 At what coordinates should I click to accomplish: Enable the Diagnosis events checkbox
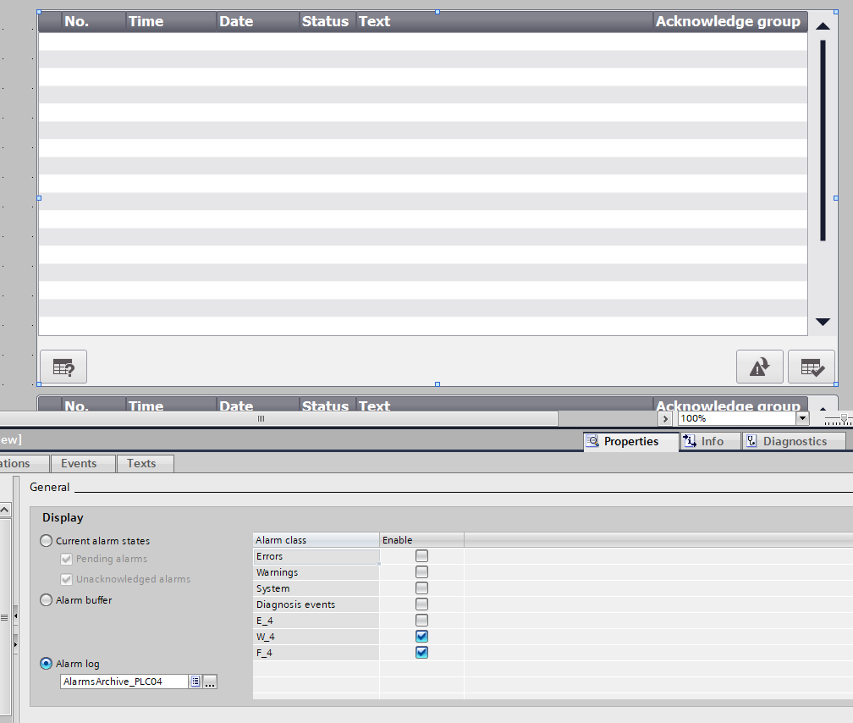[421, 604]
